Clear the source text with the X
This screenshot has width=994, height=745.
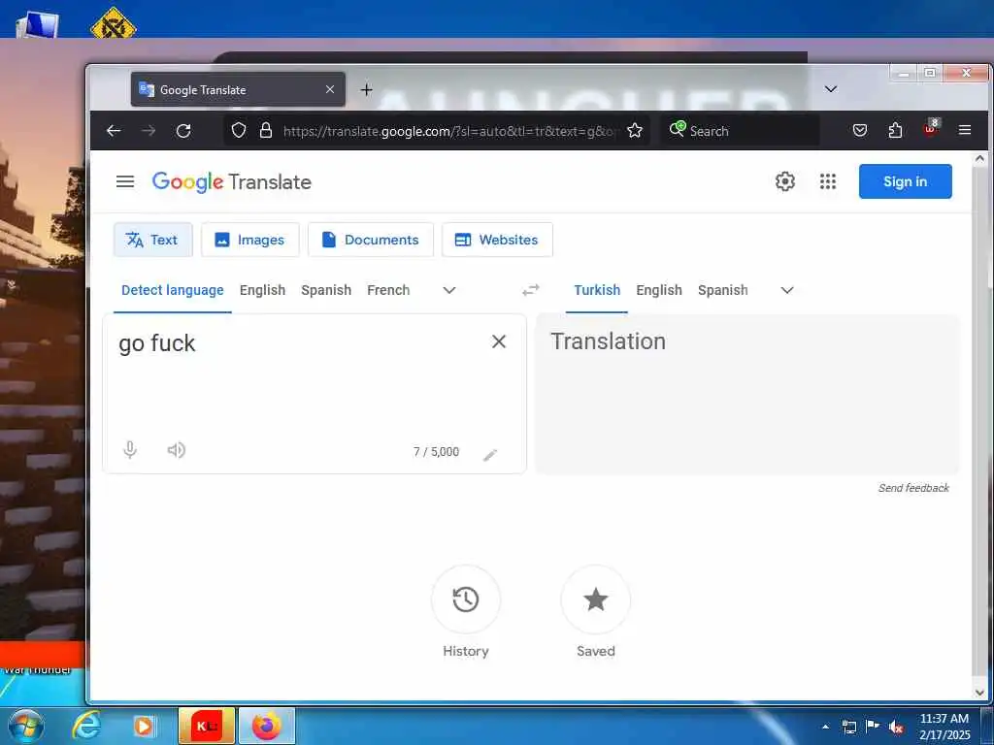(x=499, y=341)
